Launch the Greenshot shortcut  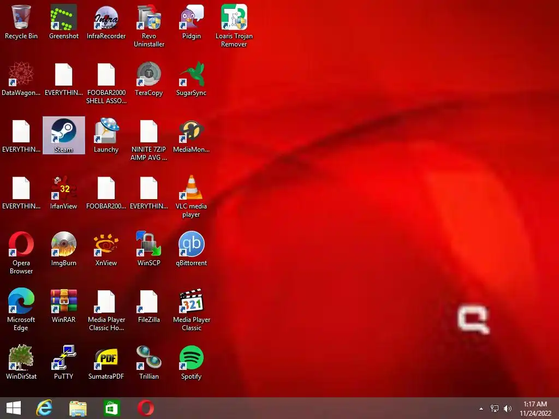[x=63, y=22]
